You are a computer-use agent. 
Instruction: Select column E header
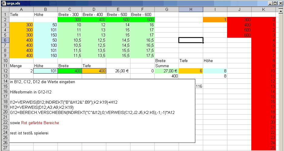118,9
